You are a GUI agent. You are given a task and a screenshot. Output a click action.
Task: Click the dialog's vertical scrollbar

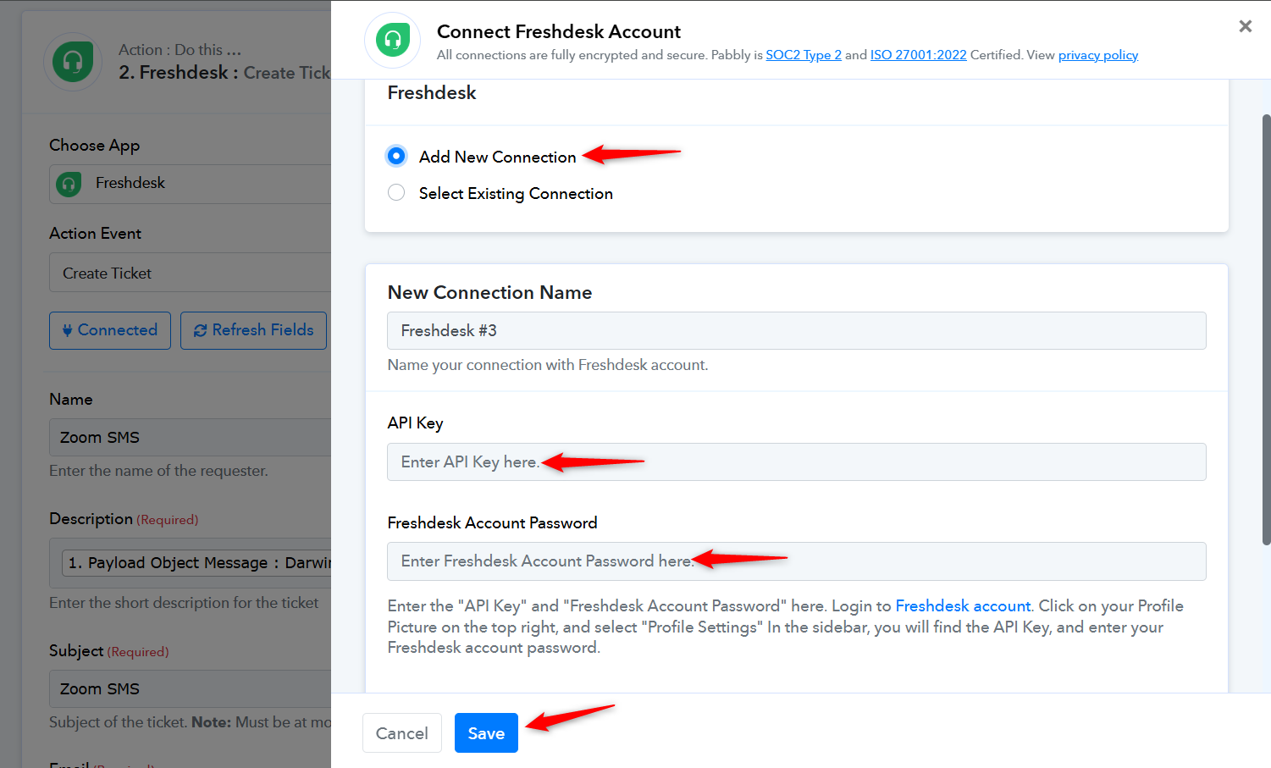pyautogui.click(x=1266, y=330)
